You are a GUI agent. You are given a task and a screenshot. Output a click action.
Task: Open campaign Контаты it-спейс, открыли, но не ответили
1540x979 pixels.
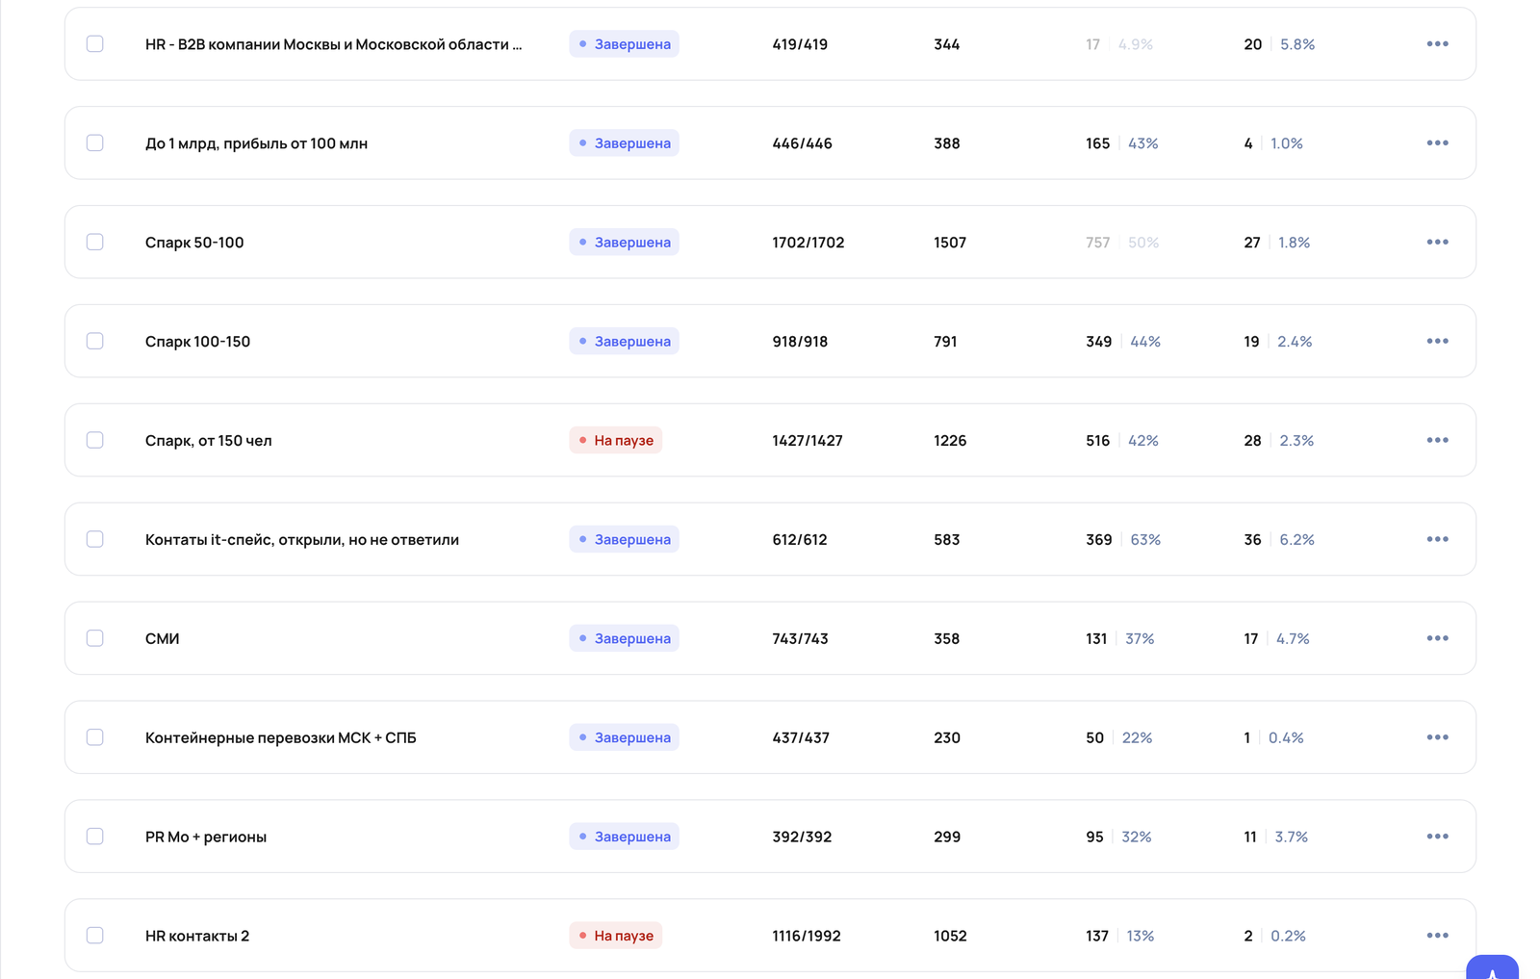coord(302,539)
